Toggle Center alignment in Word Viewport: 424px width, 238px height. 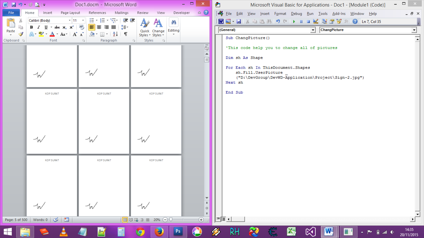pos(99,27)
